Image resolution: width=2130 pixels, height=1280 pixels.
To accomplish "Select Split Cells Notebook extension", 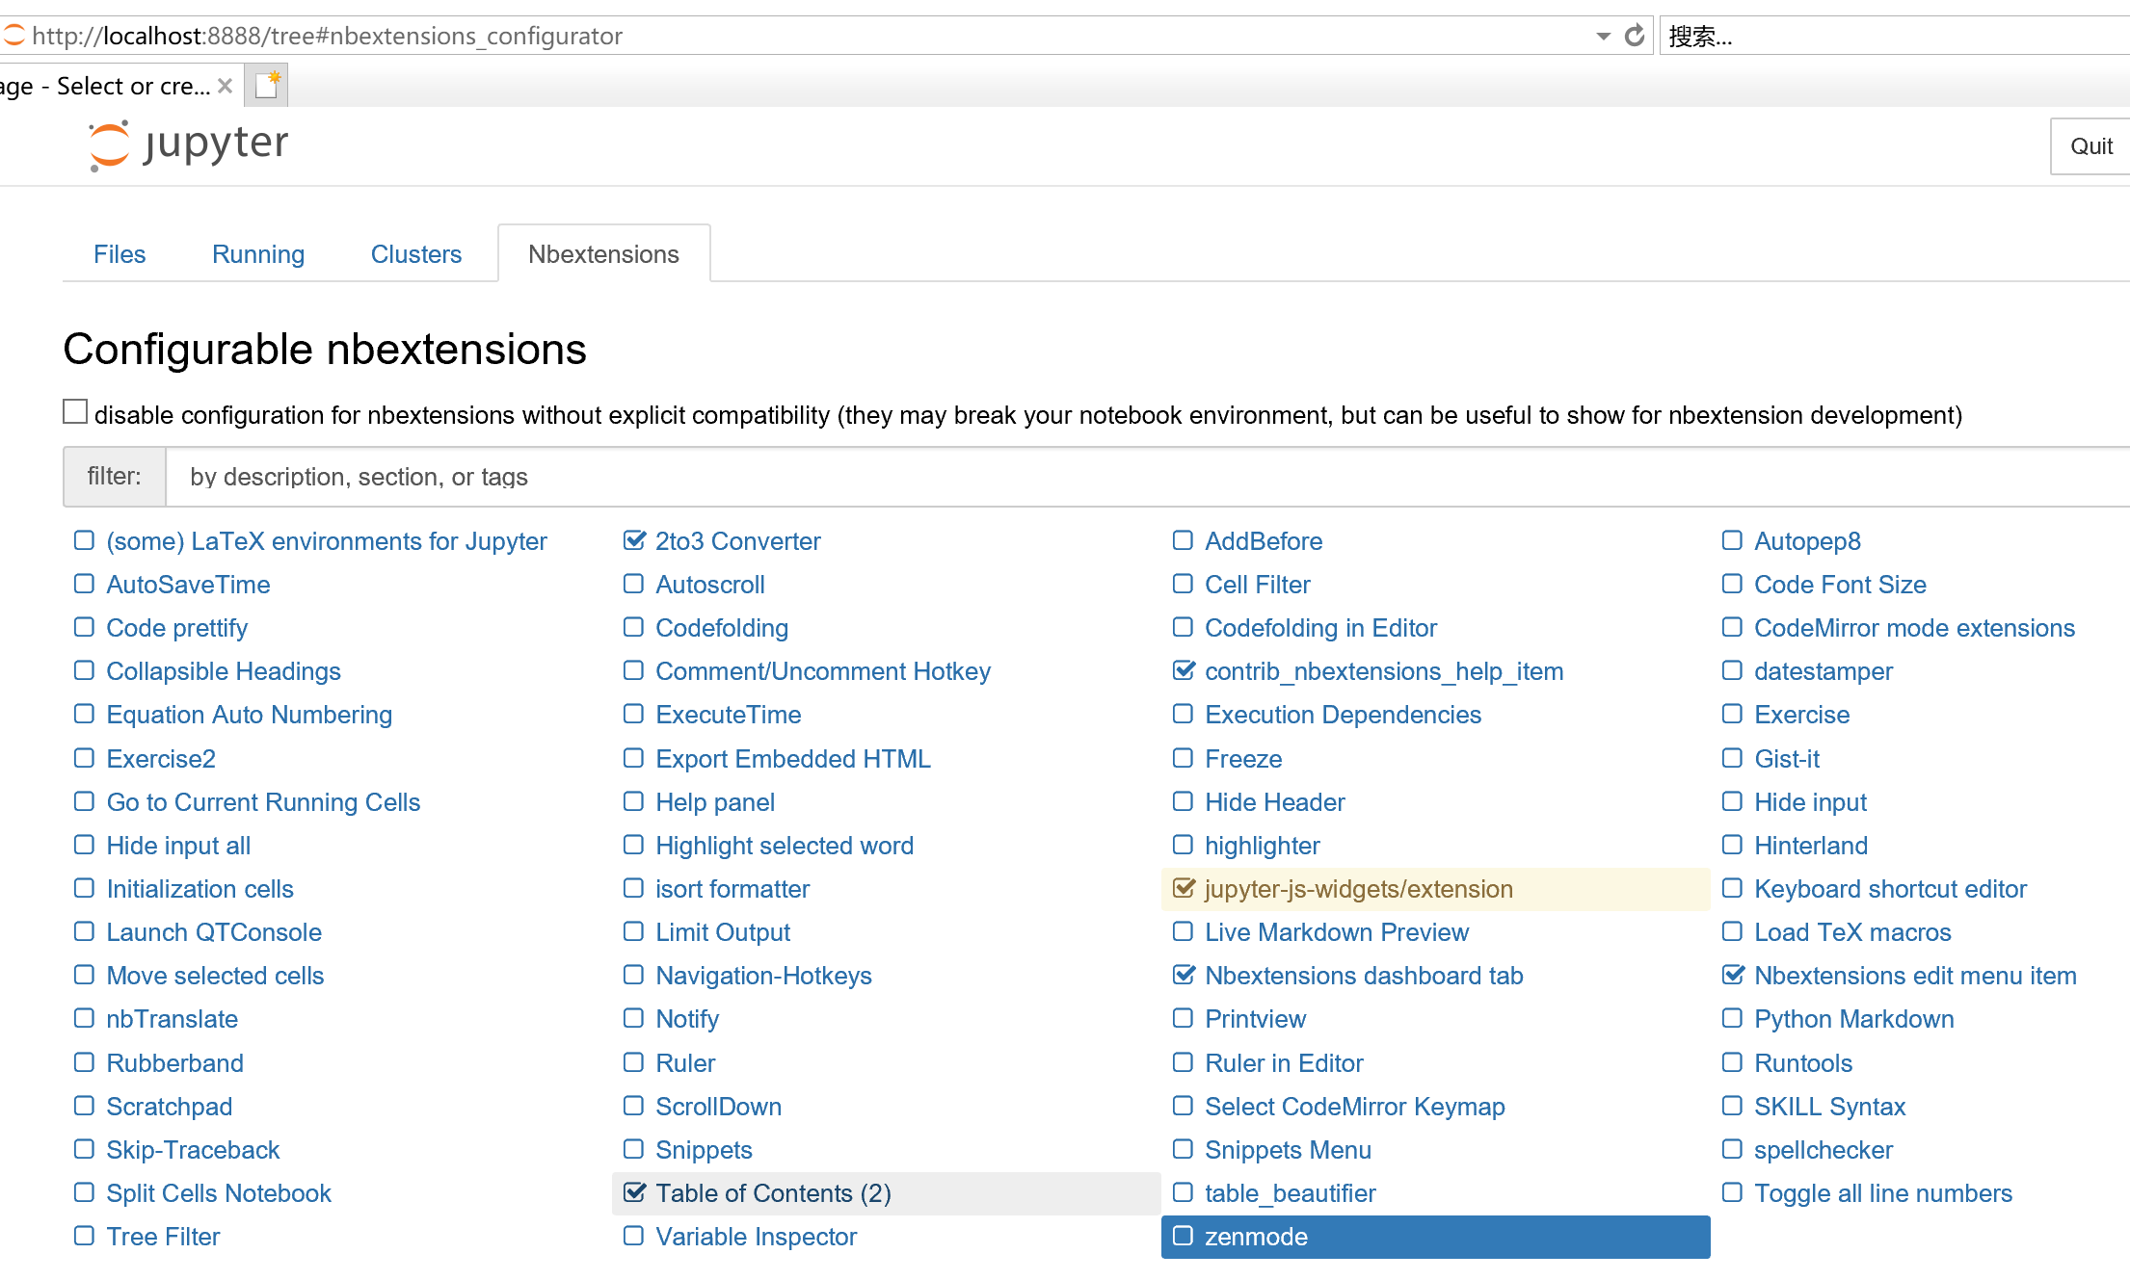I will (219, 1193).
